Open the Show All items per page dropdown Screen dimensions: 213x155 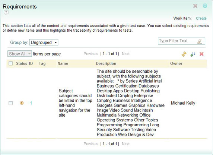pos(20,54)
